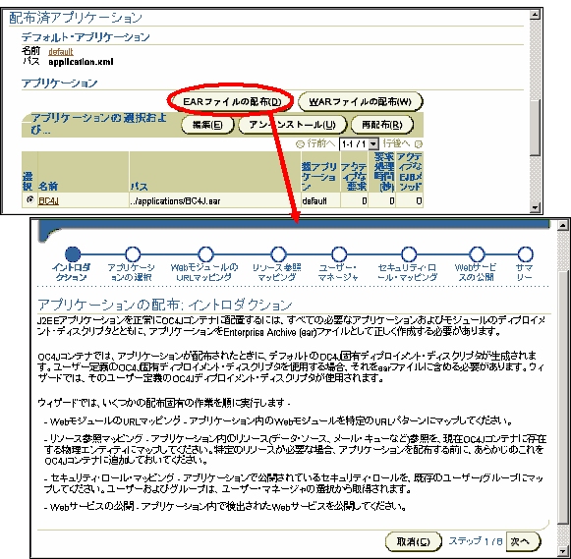The image size is (571, 559).
Task: Select the イントロダクション wizard step circle
Action: pos(73,254)
